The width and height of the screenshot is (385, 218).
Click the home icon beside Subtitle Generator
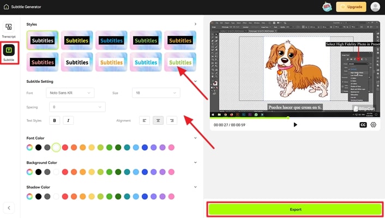coord(7,7)
